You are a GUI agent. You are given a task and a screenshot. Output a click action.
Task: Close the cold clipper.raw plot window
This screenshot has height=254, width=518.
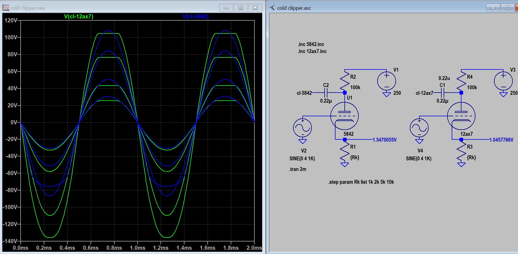[255, 8]
